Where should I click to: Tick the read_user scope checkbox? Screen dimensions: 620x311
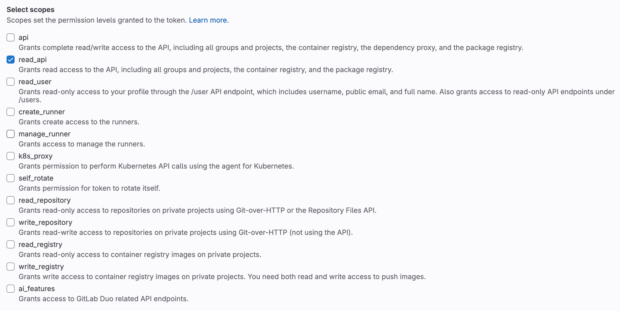click(11, 82)
